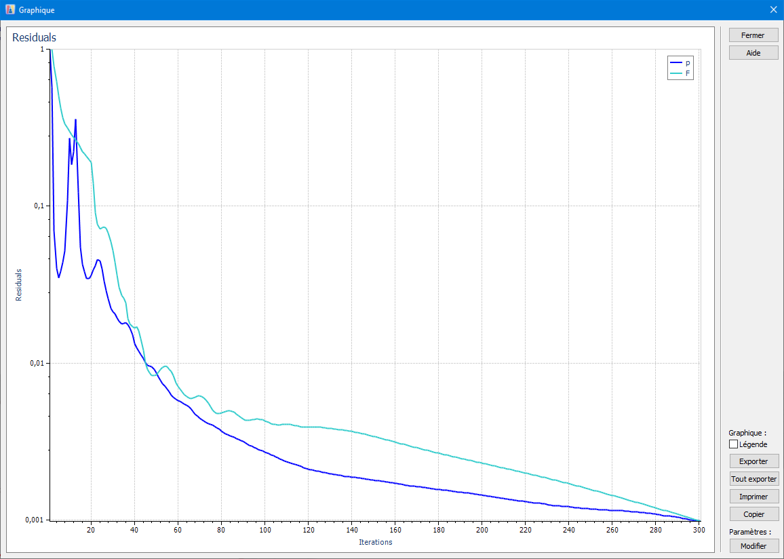Click the Graphique : section label
Viewport: 784px width, 559px height.
tap(747, 433)
